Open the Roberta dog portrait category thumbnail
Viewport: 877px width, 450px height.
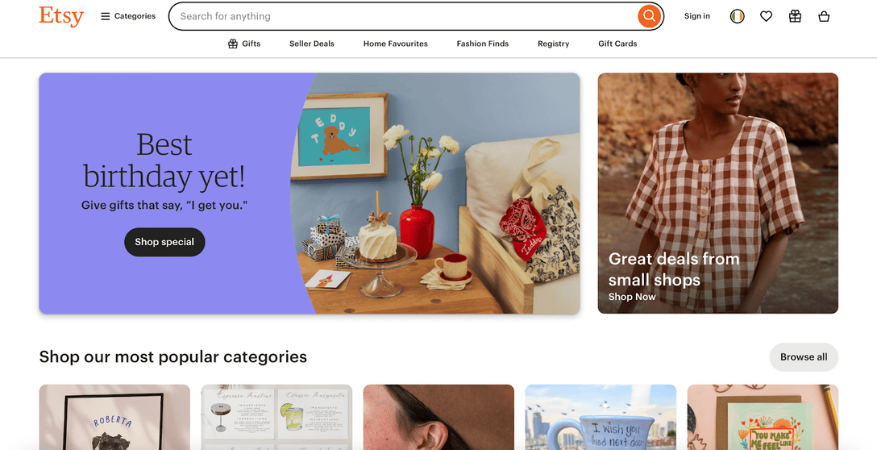click(x=114, y=417)
